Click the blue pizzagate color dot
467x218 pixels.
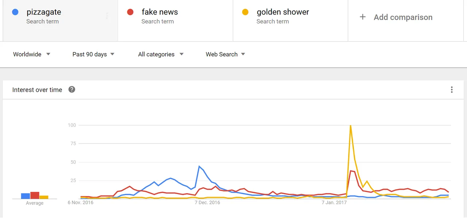coord(15,12)
